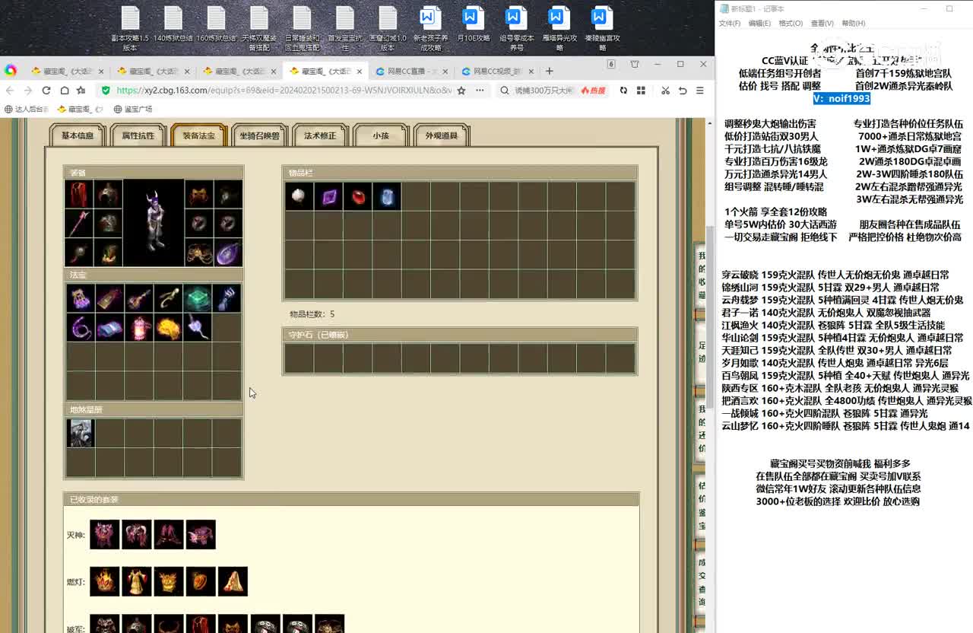Select the 秦陵幽宫攻略 desktop document
973x633 pixels.
coord(602,29)
